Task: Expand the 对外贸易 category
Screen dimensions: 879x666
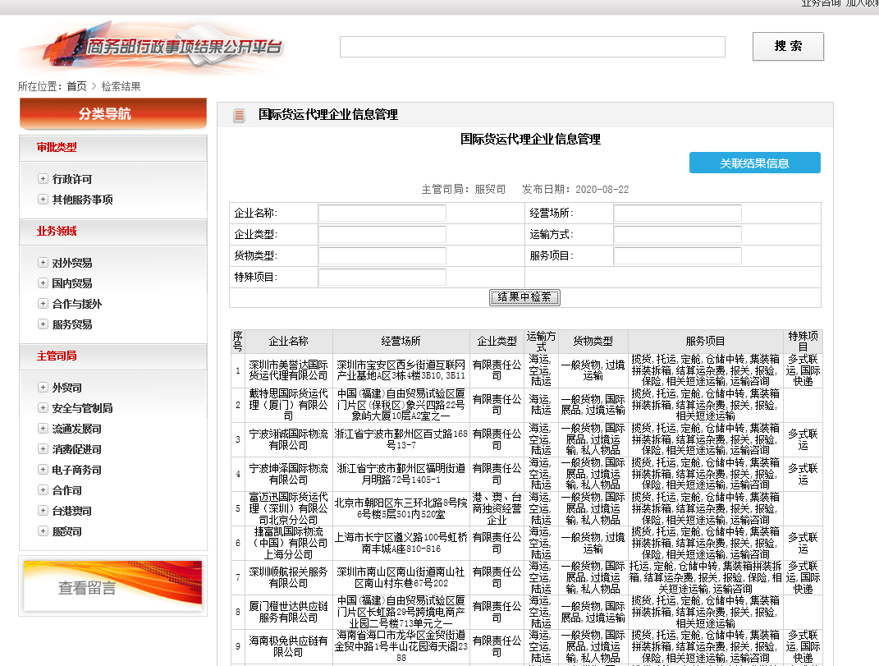Action: click(43, 263)
